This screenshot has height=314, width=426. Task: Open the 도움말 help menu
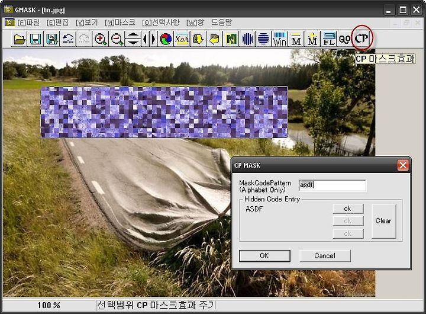coord(222,23)
